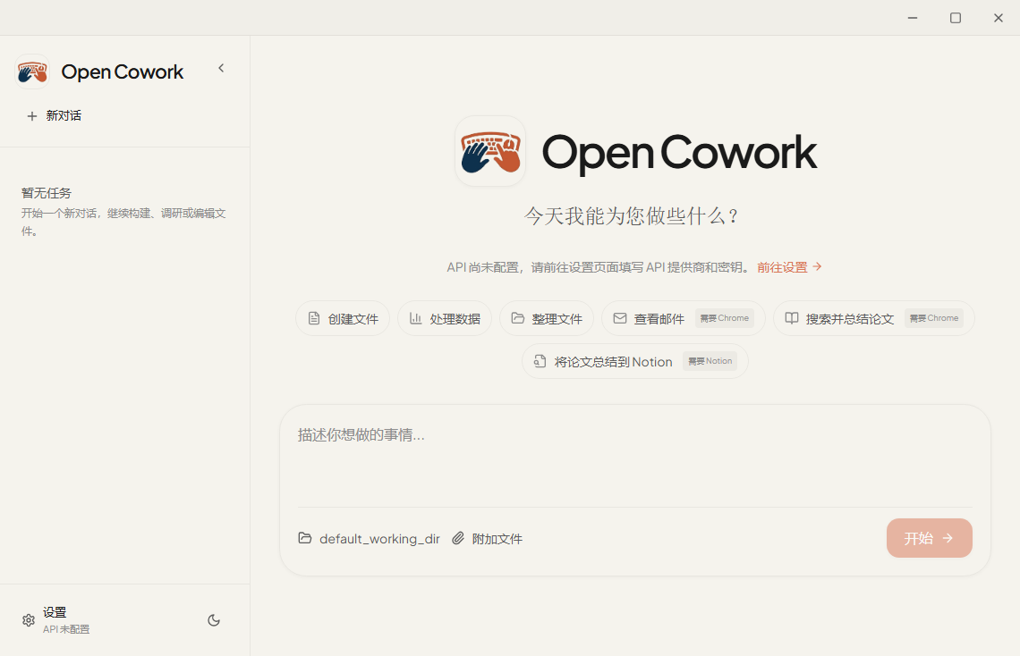Select the 创建文件 document icon
This screenshot has height=656, width=1020.
point(314,318)
